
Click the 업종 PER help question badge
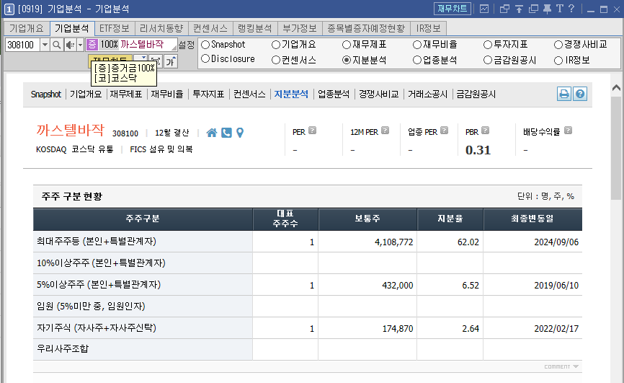(x=444, y=131)
